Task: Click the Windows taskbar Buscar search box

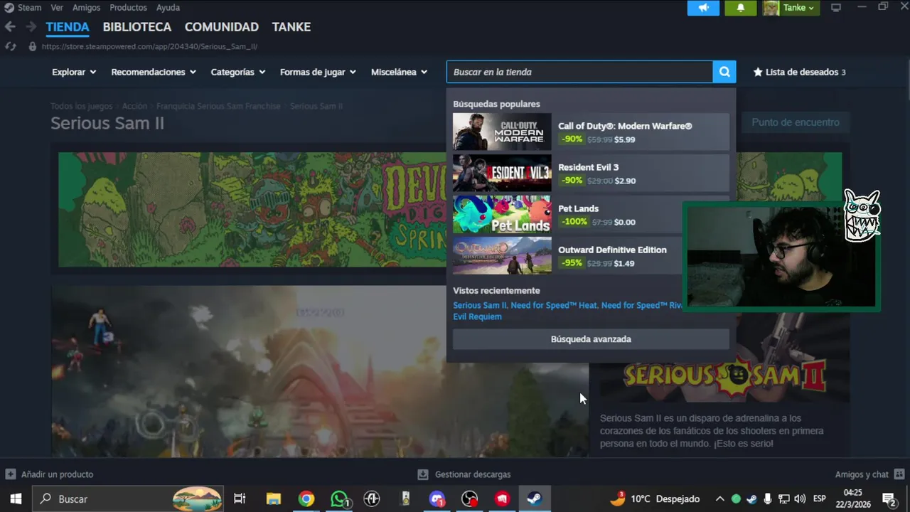Action: pos(128,498)
